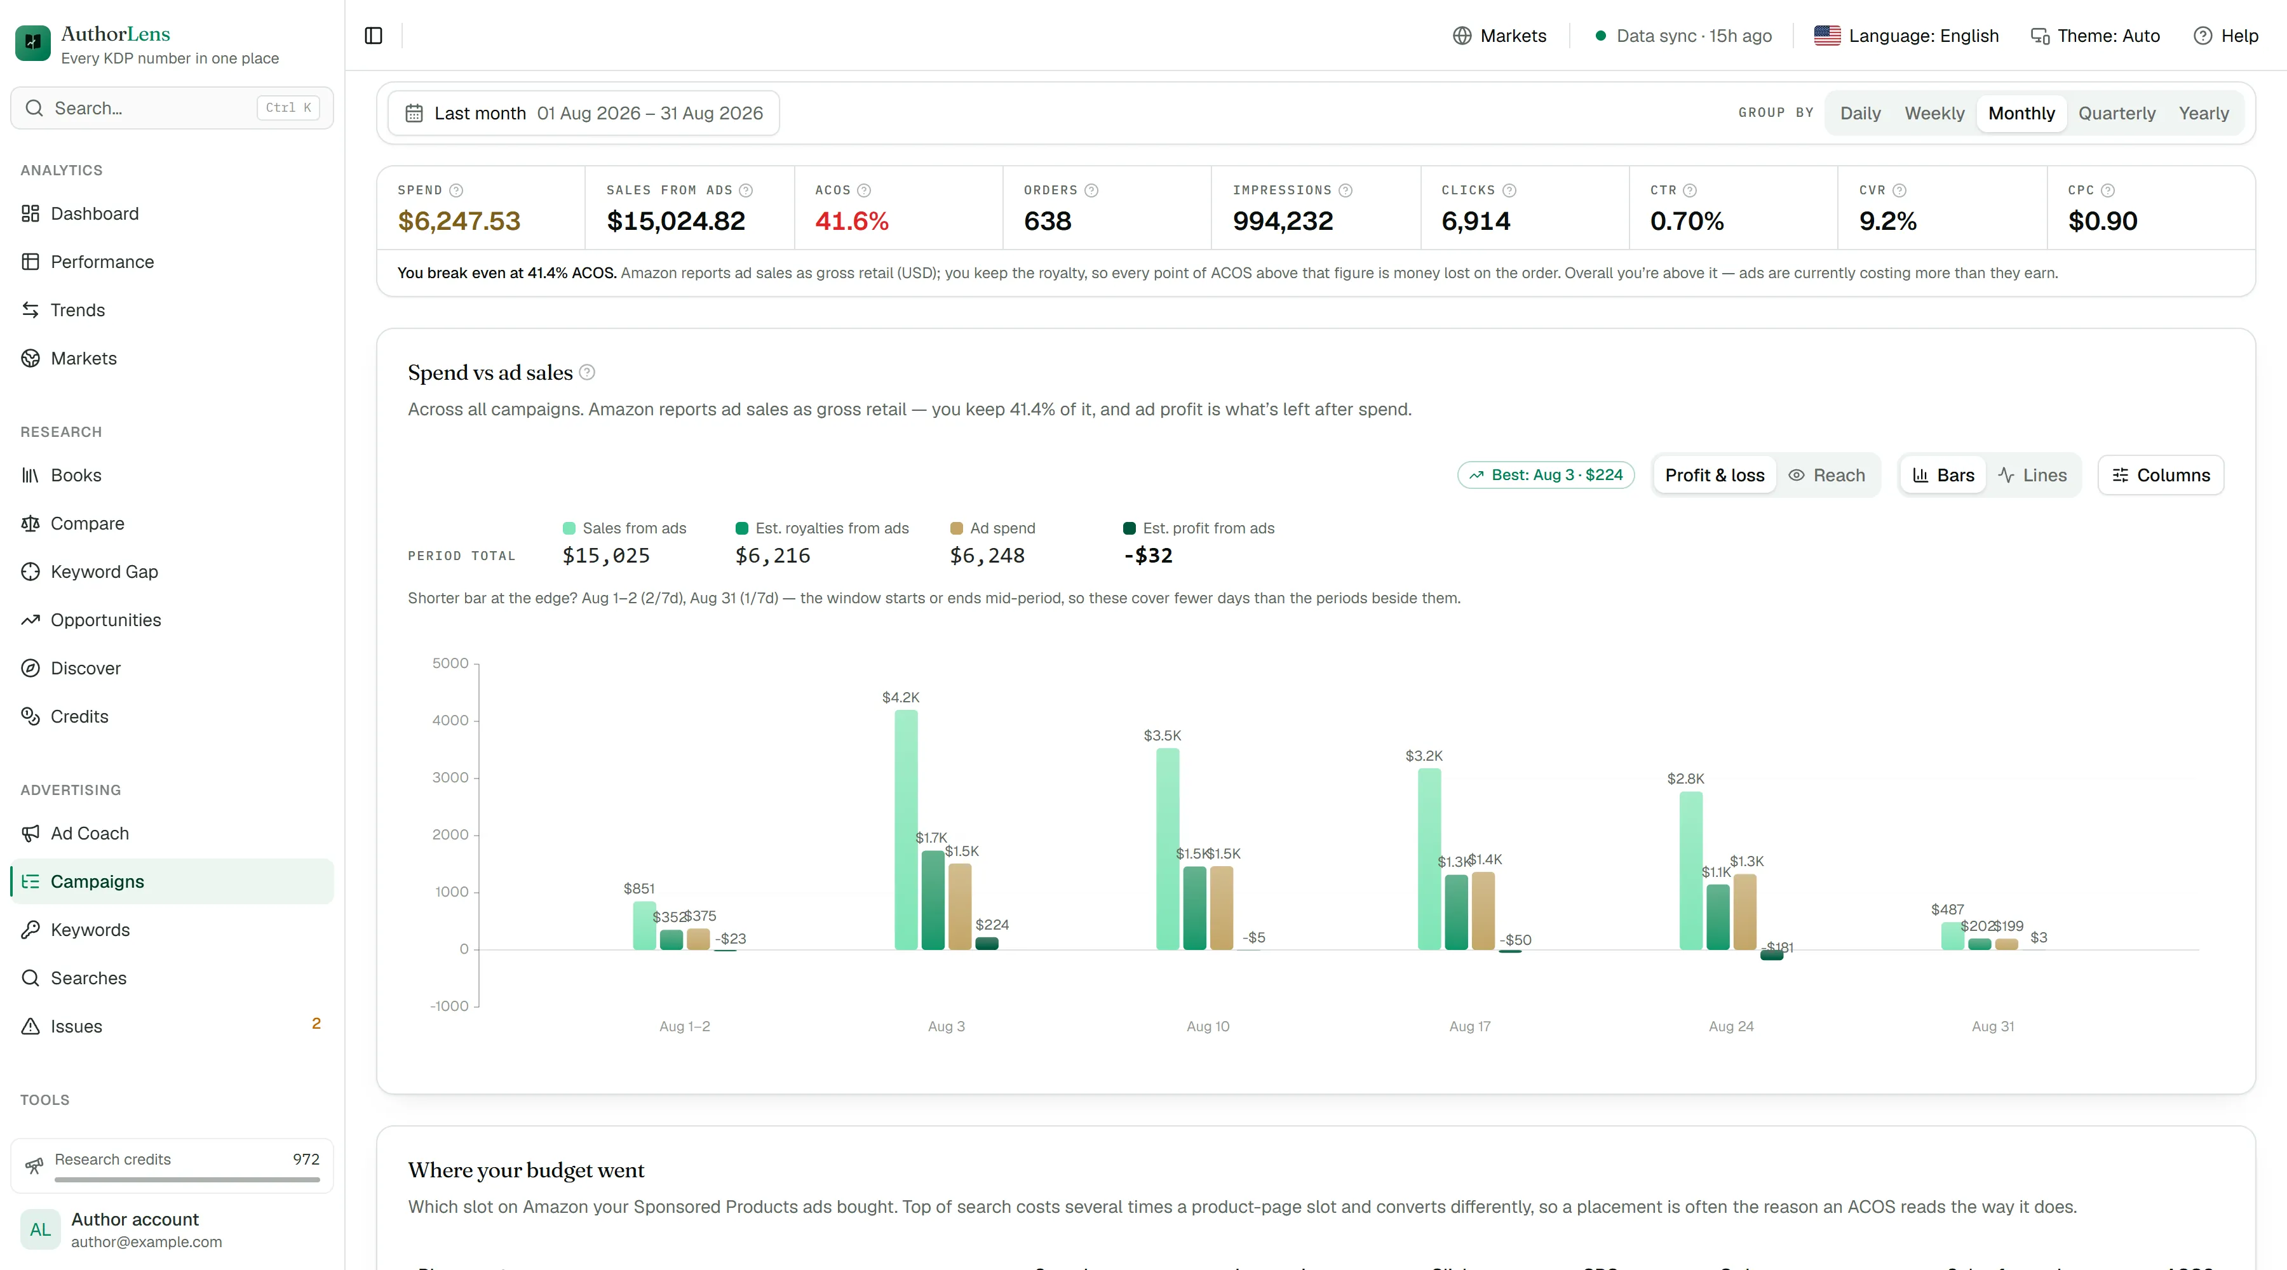Group by Daily

tap(1860, 112)
